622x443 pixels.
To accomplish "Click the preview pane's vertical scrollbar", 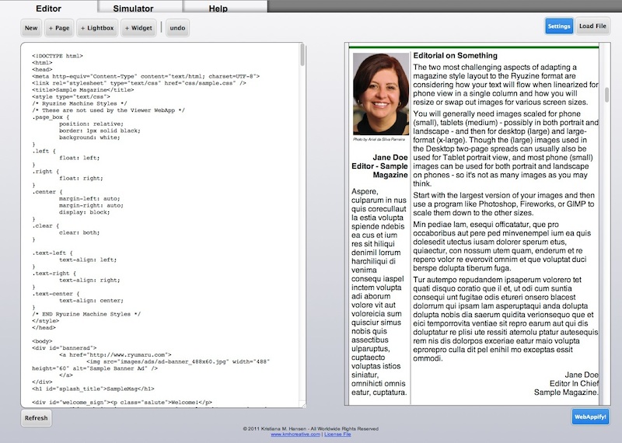I will 606,97.
